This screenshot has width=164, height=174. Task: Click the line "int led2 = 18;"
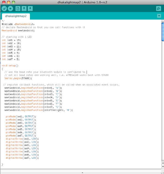click(x=11, y=43)
